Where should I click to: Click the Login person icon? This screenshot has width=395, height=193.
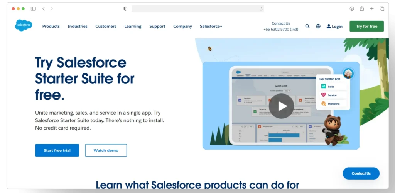click(329, 26)
